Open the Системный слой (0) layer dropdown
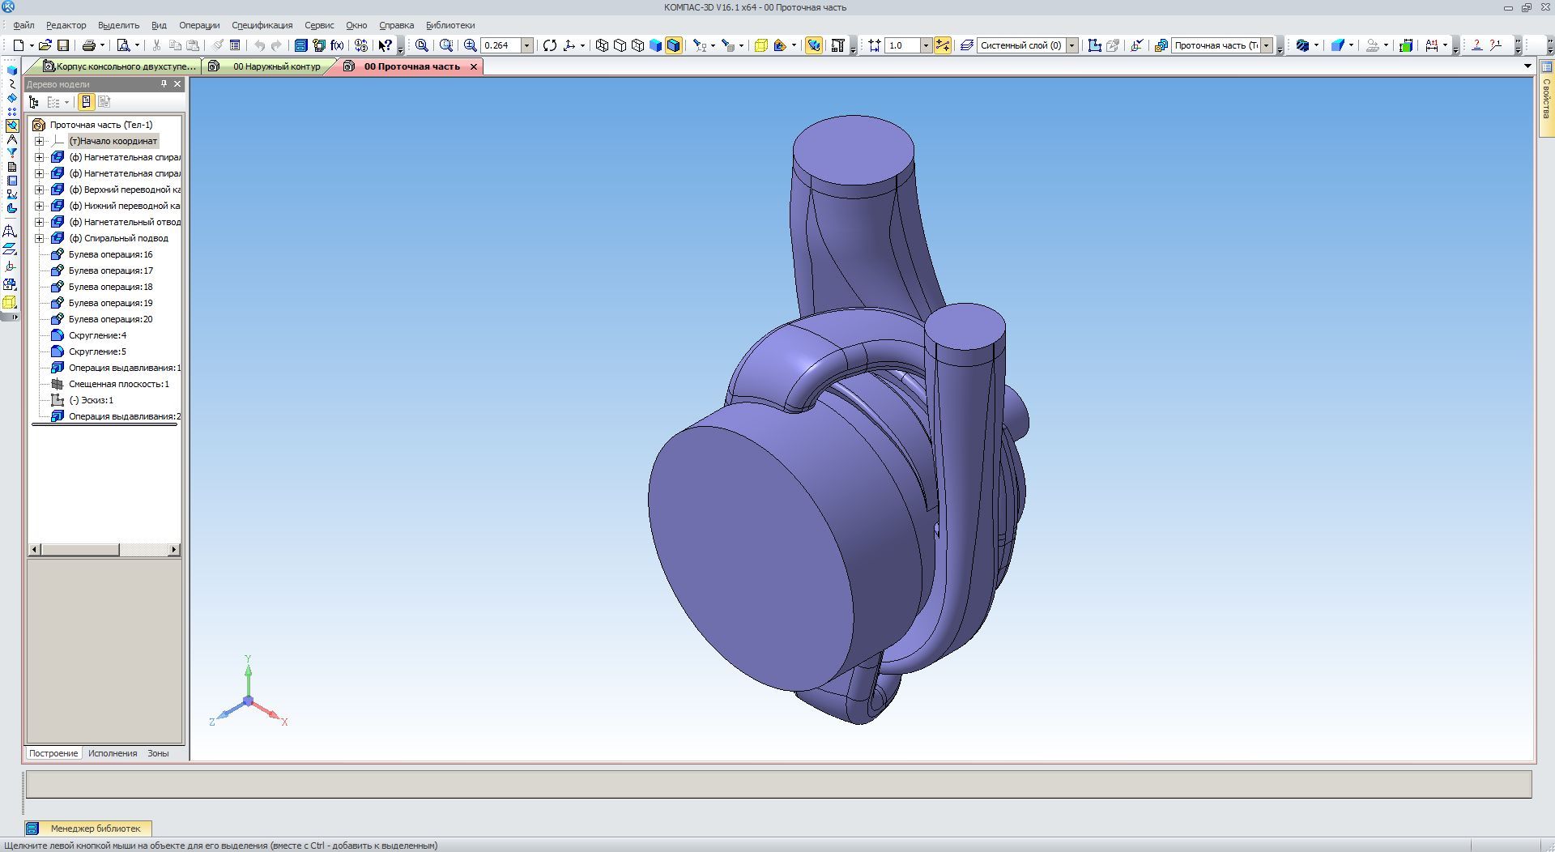This screenshot has width=1555, height=852. (x=1071, y=45)
